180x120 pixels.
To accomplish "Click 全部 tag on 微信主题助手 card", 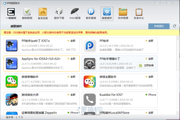I will [x=149, y=77].
